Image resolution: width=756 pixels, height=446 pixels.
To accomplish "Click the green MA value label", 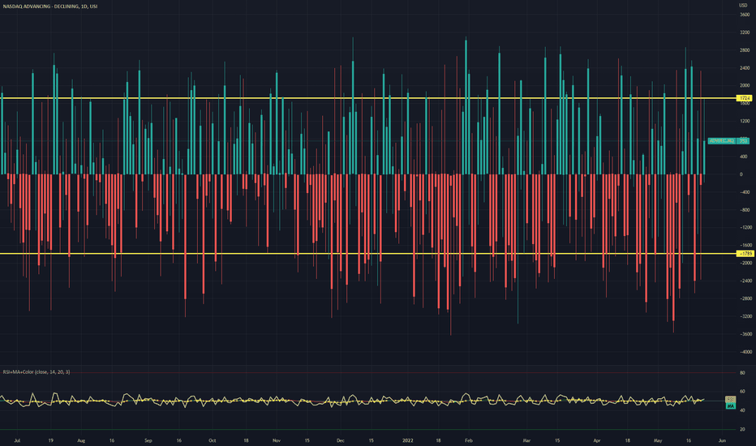I will [730, 406].
